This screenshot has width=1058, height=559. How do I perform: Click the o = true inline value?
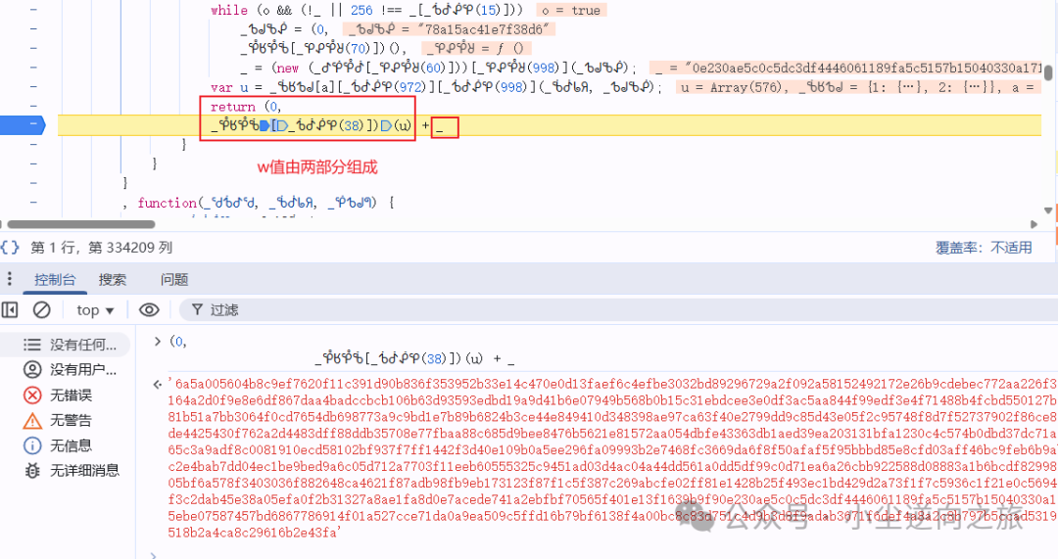(571, 10)
